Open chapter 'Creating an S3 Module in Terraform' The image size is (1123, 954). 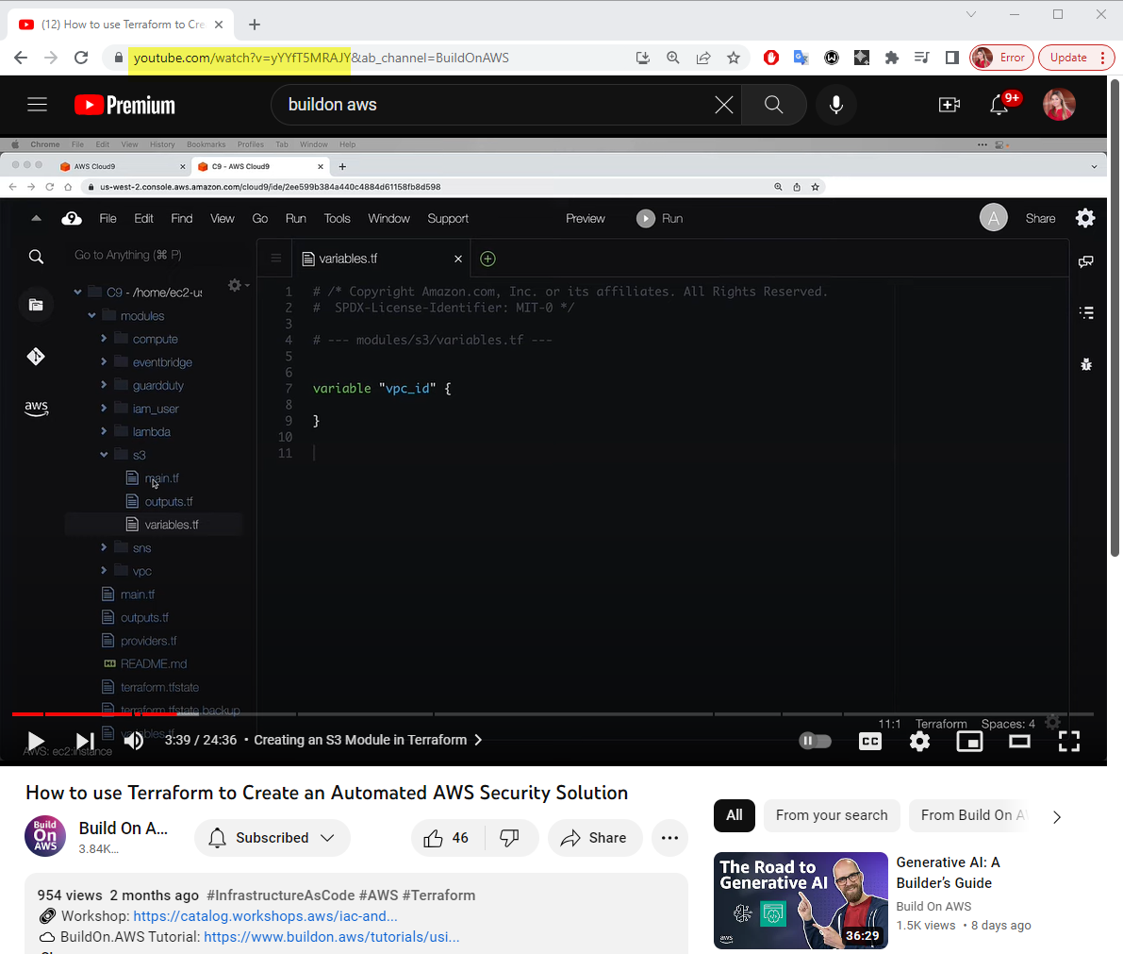tap(368, 741)
